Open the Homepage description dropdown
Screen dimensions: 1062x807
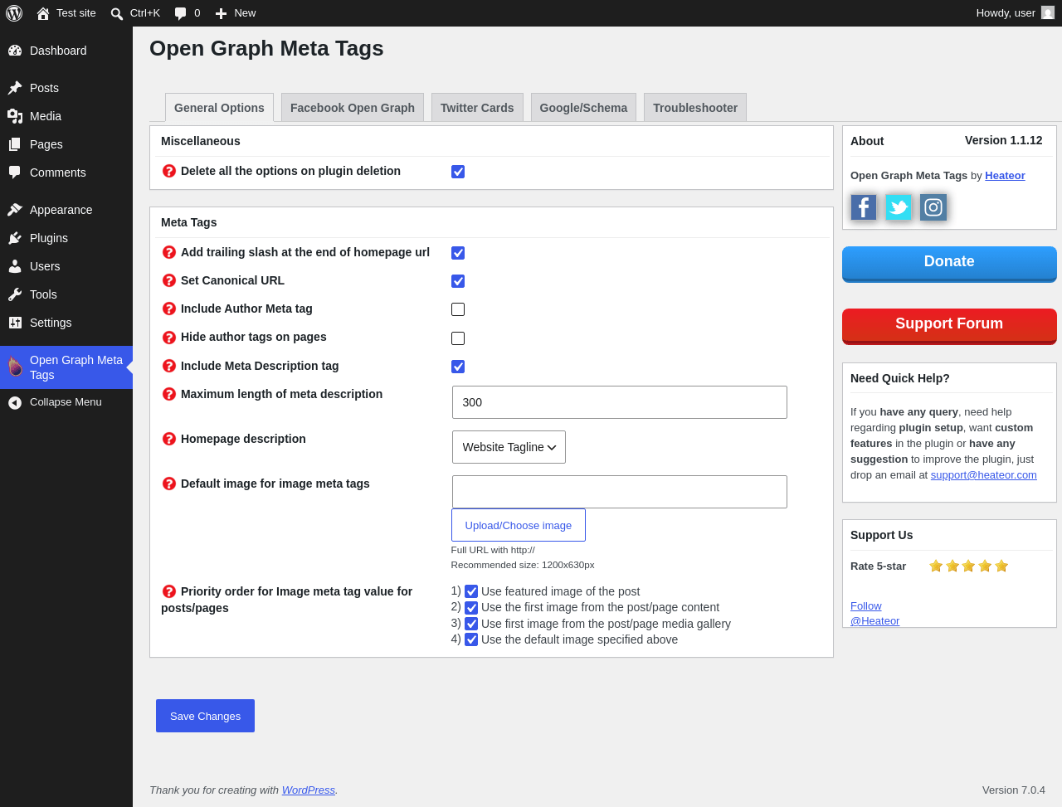point(509,447)
